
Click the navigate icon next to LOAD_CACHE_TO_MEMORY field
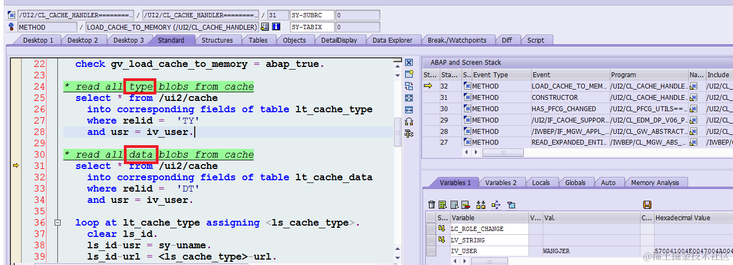[265, 27]
